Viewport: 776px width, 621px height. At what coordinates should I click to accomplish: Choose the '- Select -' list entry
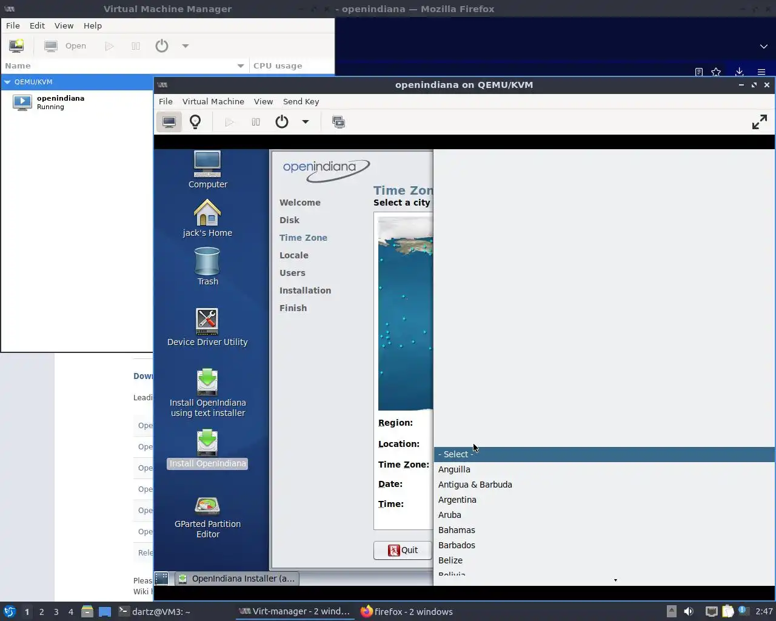[604, 454]
